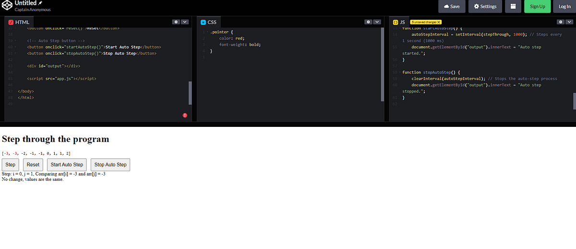Expand the HTML editor options chevron
The width and height of the screenshot is (576, 249).
click(x=185, y=22)
